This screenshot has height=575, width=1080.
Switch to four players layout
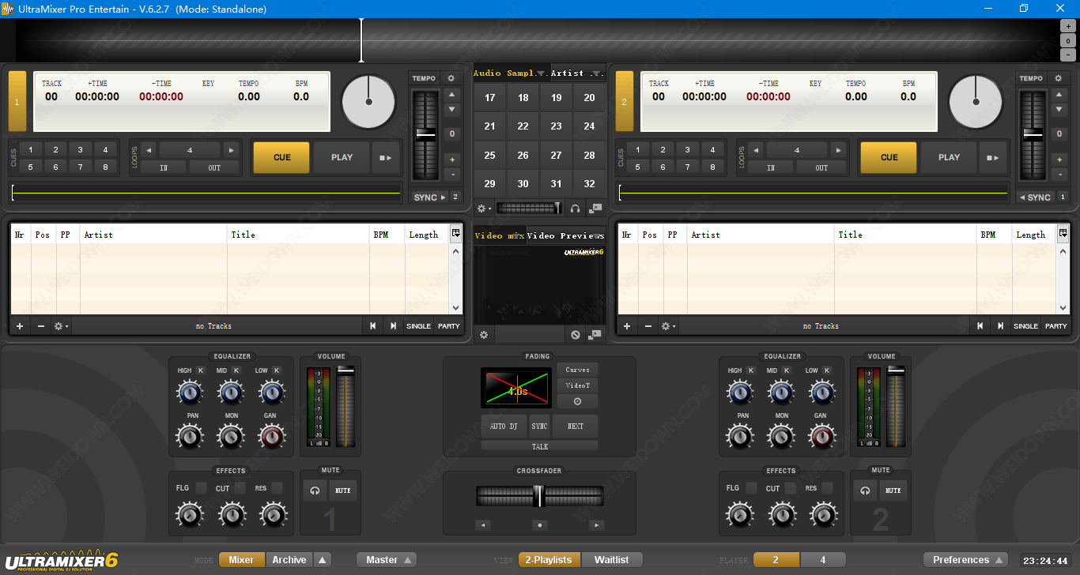(x=823, y=560)
